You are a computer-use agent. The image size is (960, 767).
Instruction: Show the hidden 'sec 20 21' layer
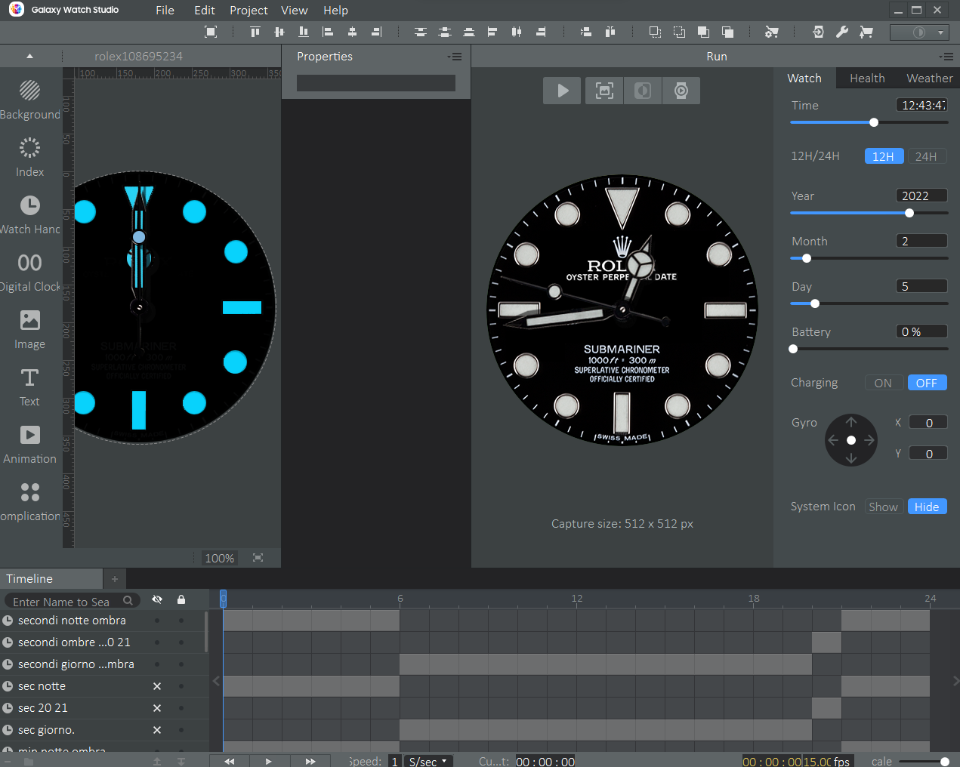click(157, 708)
